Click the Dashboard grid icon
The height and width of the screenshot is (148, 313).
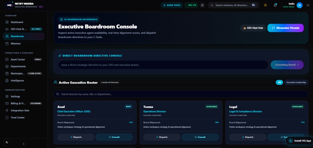pyautogui.click(x=7, y=22)
